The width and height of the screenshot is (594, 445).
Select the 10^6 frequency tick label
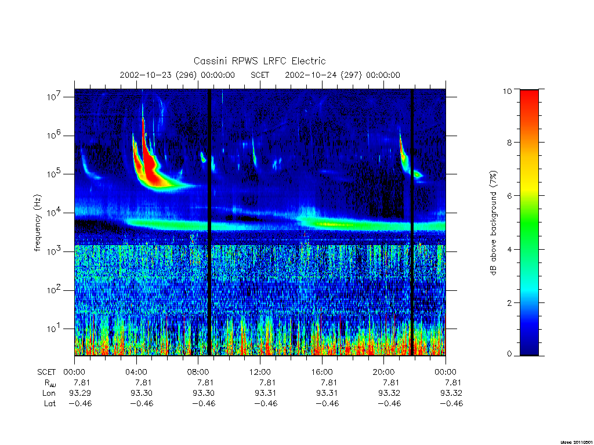[x=54, y=135]
